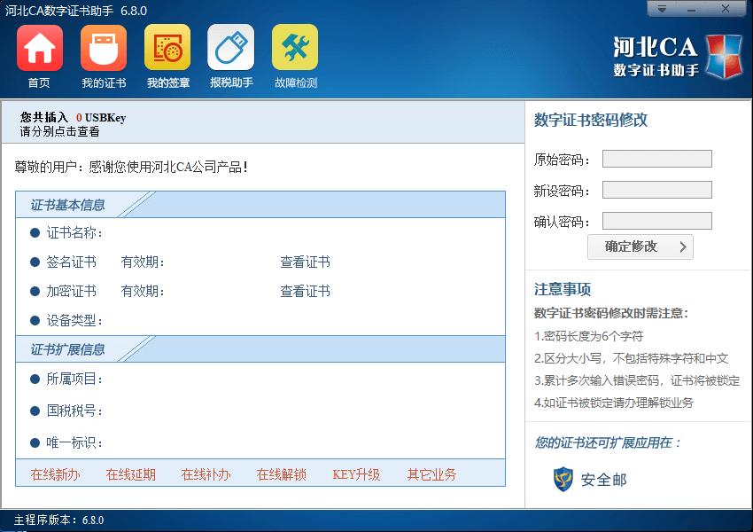This screenshot has width=753, height=532.
Task: Click the 确定修改 button
Action: 640,247
